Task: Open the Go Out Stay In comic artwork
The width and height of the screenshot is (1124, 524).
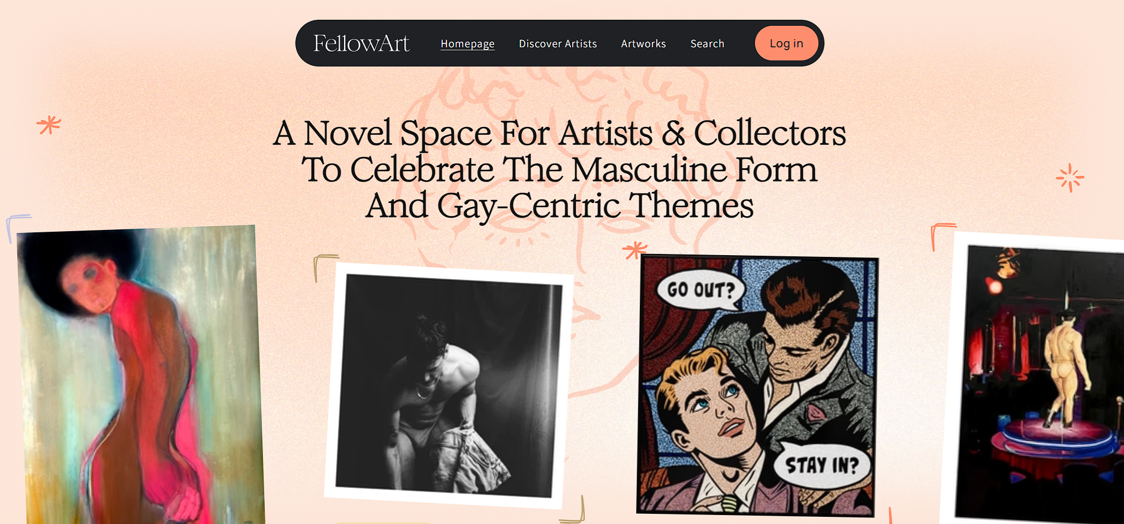Action: 757,385
